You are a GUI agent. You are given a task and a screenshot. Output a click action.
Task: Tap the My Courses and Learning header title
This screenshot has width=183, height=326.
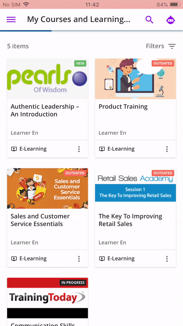click(x=79, y=20)
